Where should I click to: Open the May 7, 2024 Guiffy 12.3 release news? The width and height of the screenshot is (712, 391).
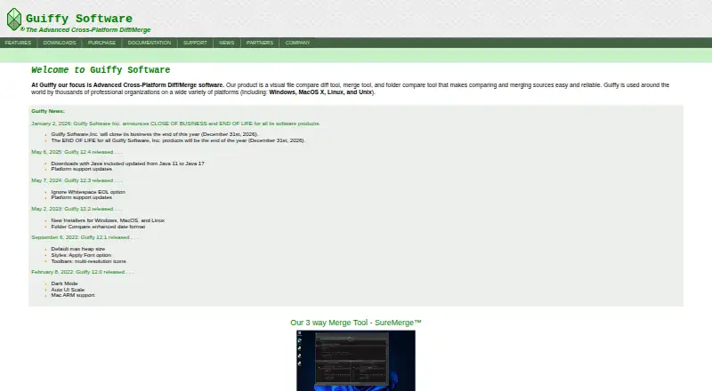pyautogui.click(x=77, y=180)
